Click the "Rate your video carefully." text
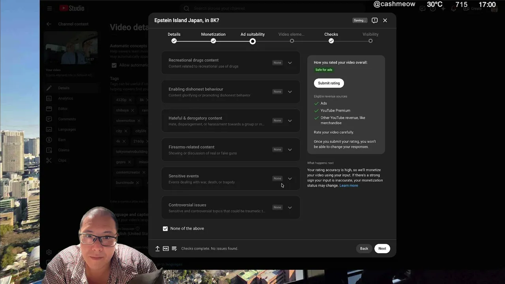This screenshot has width=505, height=284. point(334,133)
